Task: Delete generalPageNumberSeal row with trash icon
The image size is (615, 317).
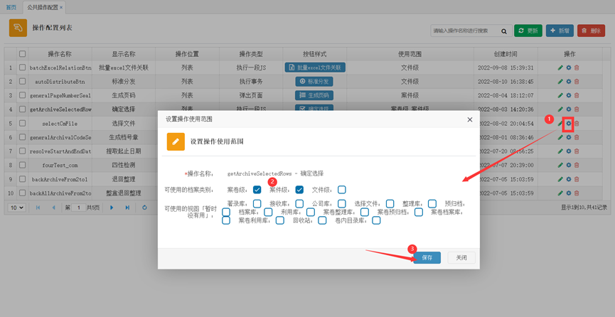Action: 577,95
